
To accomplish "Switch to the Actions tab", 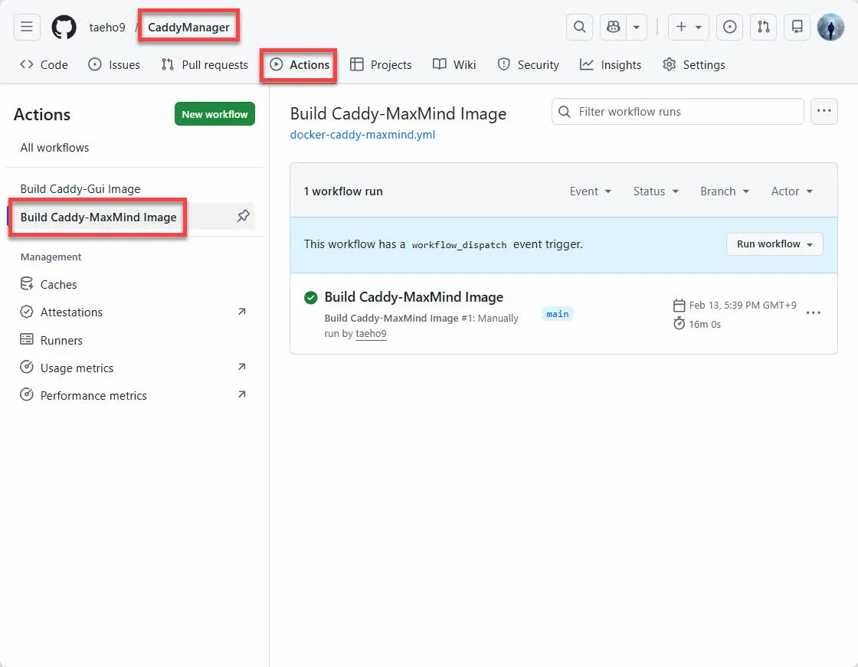I will [299, 64].
